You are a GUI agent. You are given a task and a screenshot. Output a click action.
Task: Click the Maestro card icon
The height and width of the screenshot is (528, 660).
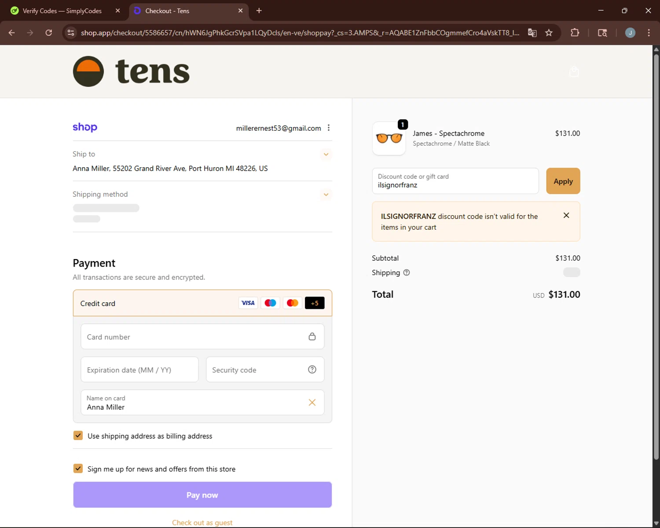pyautogui.click(x=270, y=303)
